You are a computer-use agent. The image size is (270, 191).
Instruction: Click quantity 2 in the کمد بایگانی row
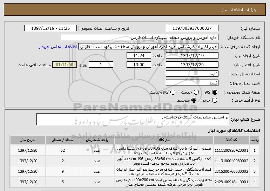pos(62,161)
